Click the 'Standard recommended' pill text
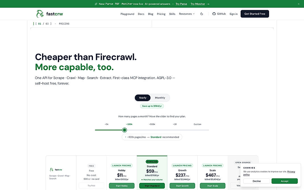The width and height of the screenshot is (304, 190). (165, 137)
